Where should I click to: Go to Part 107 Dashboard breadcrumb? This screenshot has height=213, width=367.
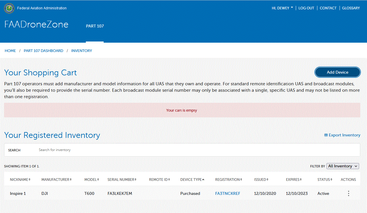coord(44,51)
